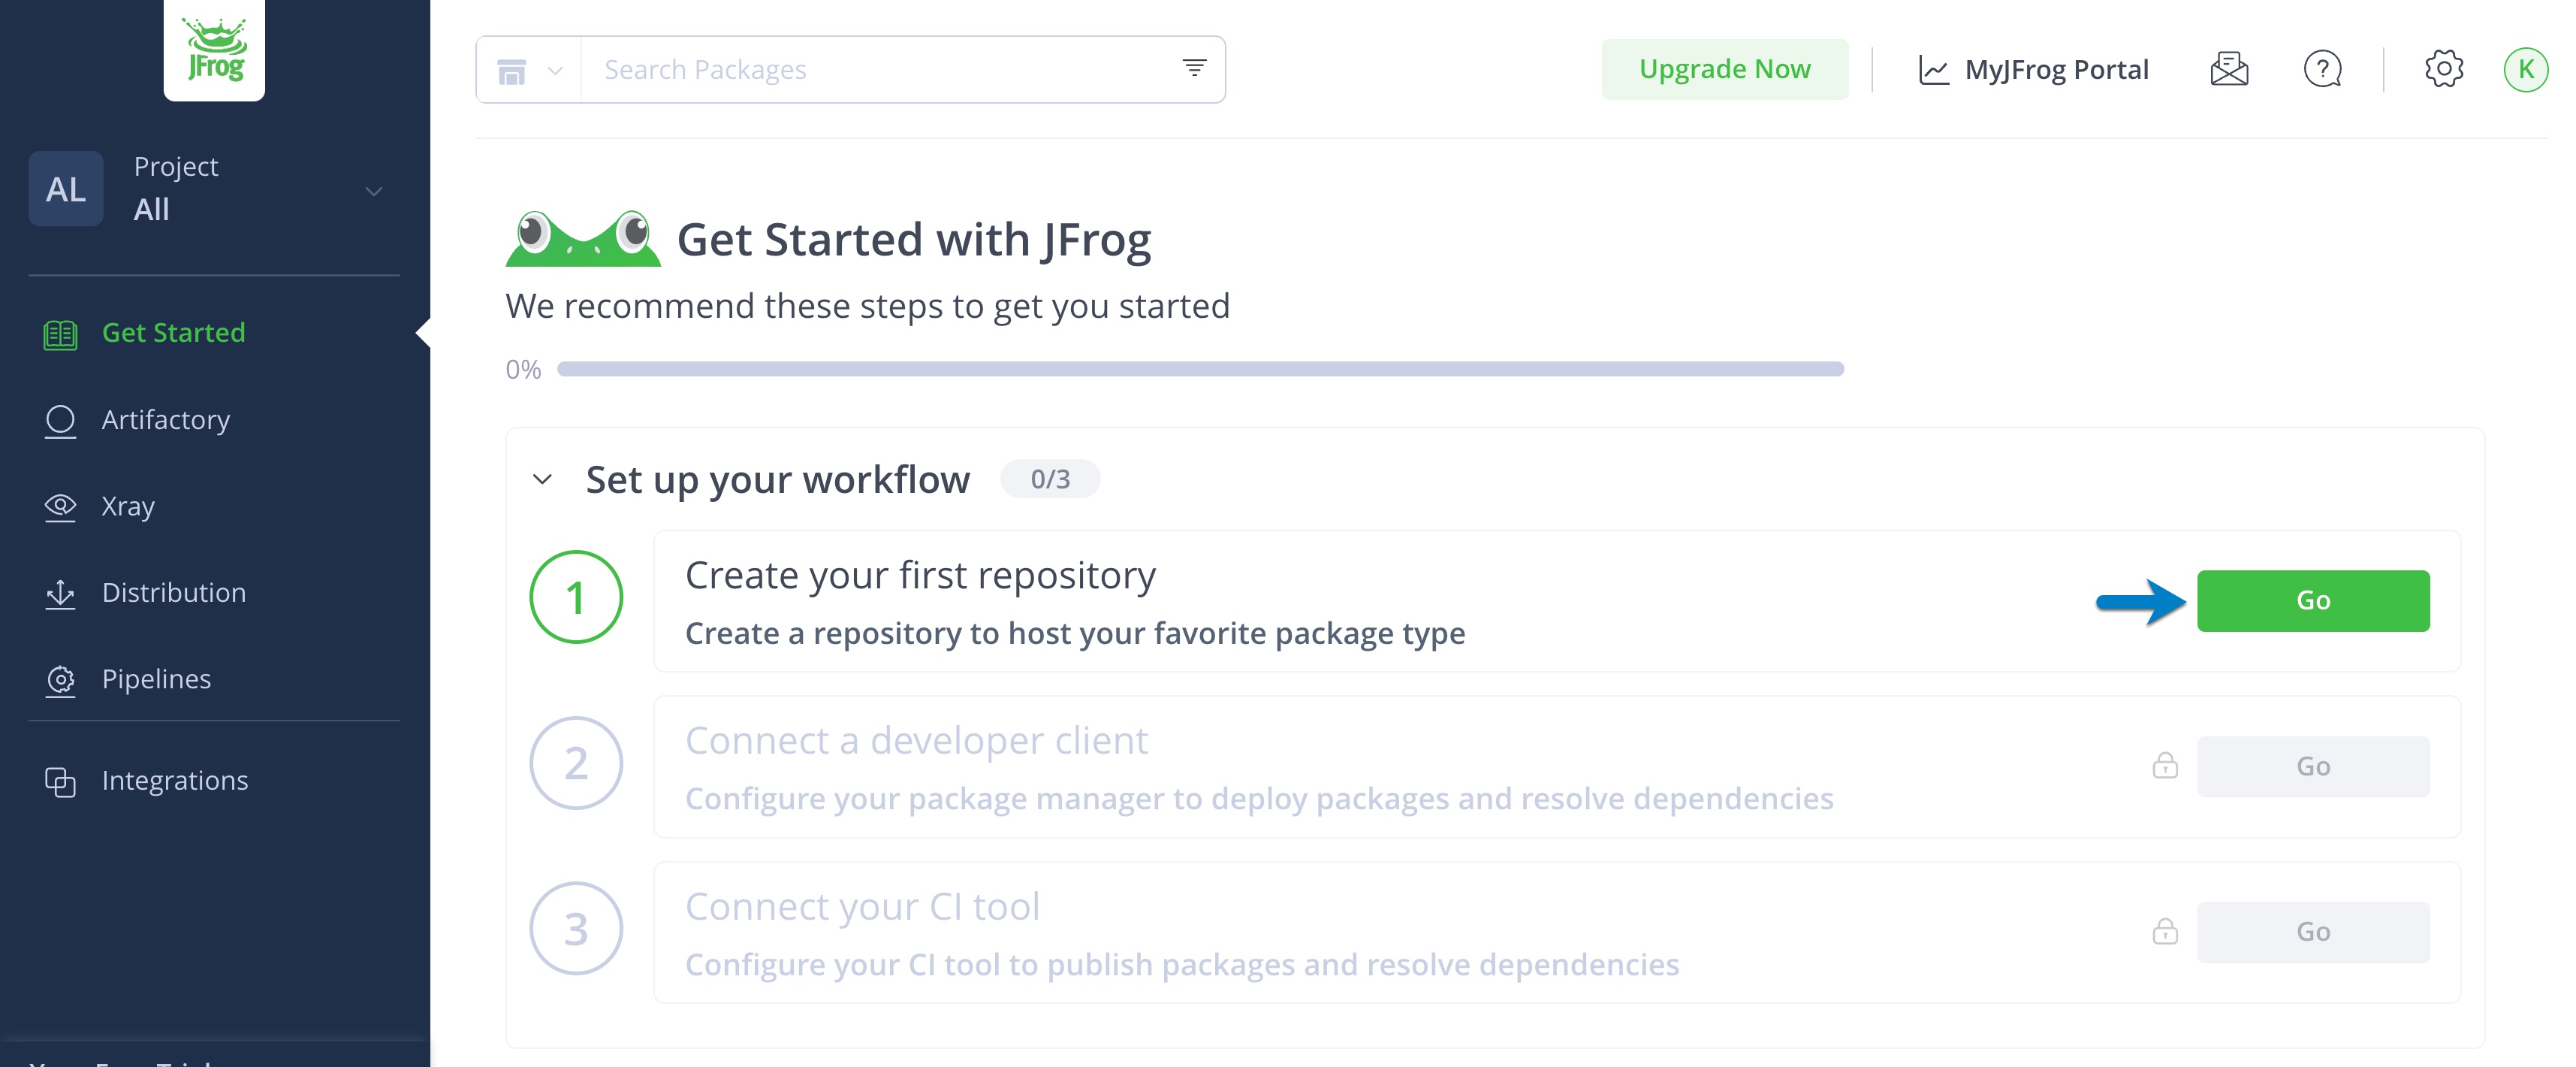Click the Integrations squares icon
Image resolution: width=2576 pixels, height=1067 pixels.
tap(60, 781)
